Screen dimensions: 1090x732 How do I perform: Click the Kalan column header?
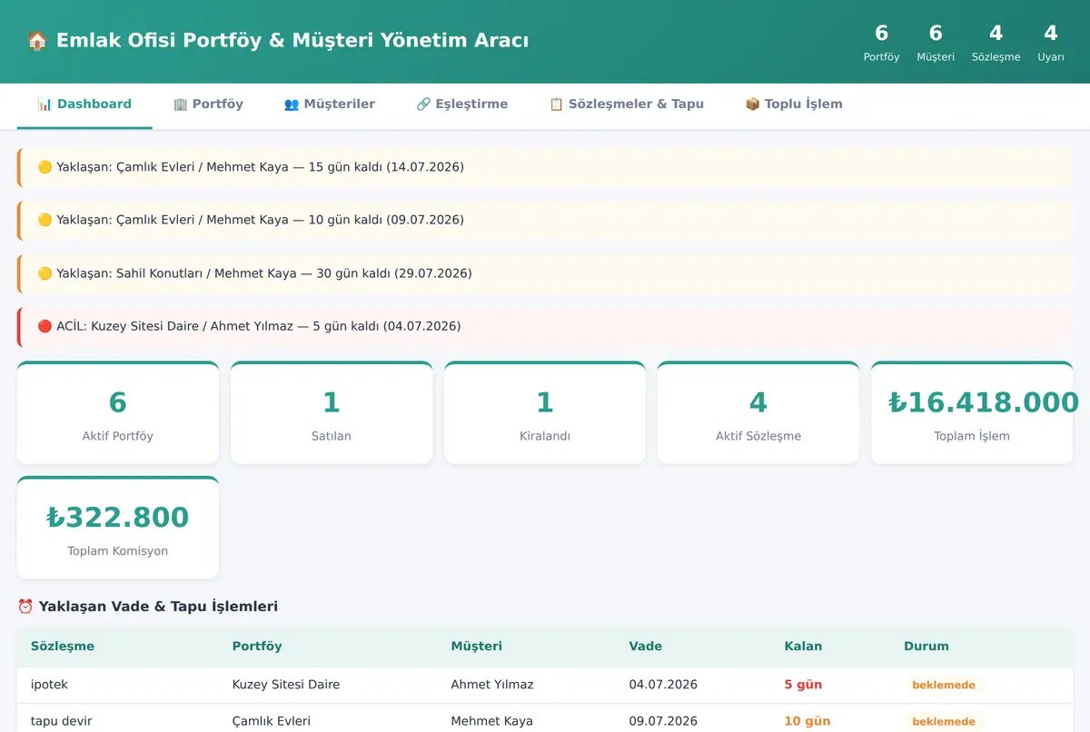pos(803,647)
